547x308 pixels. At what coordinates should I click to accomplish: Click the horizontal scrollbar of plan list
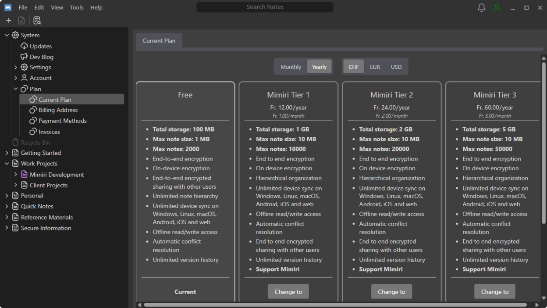pos(335,304)
